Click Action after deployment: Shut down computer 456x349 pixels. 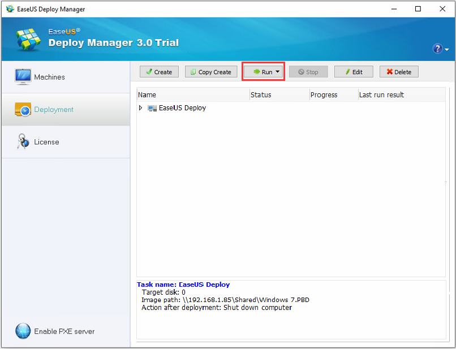tap(217, 308)
